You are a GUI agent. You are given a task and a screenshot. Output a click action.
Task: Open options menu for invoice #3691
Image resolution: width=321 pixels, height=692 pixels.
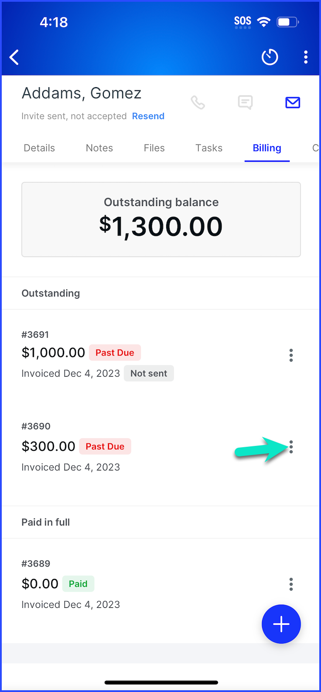click(291, 355)
